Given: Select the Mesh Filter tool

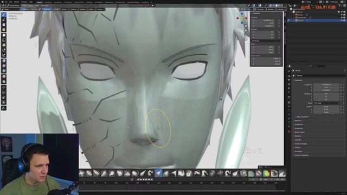Looking at the screenshot, I should click(4, 61).
